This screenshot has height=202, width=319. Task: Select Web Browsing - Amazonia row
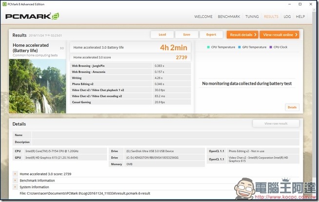130,72
